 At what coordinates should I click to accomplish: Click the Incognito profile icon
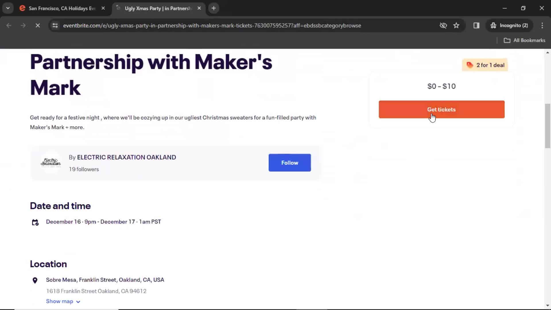[493, 25]
